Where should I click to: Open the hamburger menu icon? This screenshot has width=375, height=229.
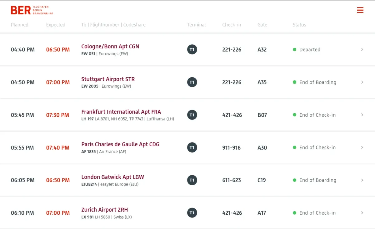[x=360, y=10]
